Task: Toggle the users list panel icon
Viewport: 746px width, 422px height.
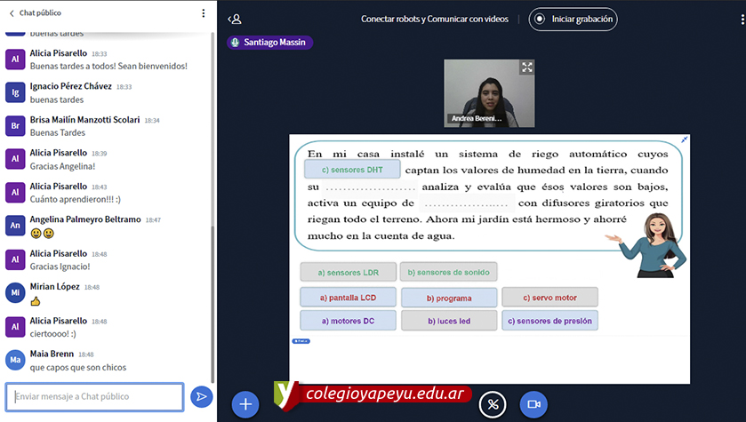Action: point(235,19)
